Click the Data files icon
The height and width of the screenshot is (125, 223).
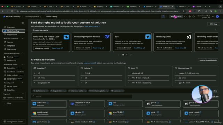(5, 90)
